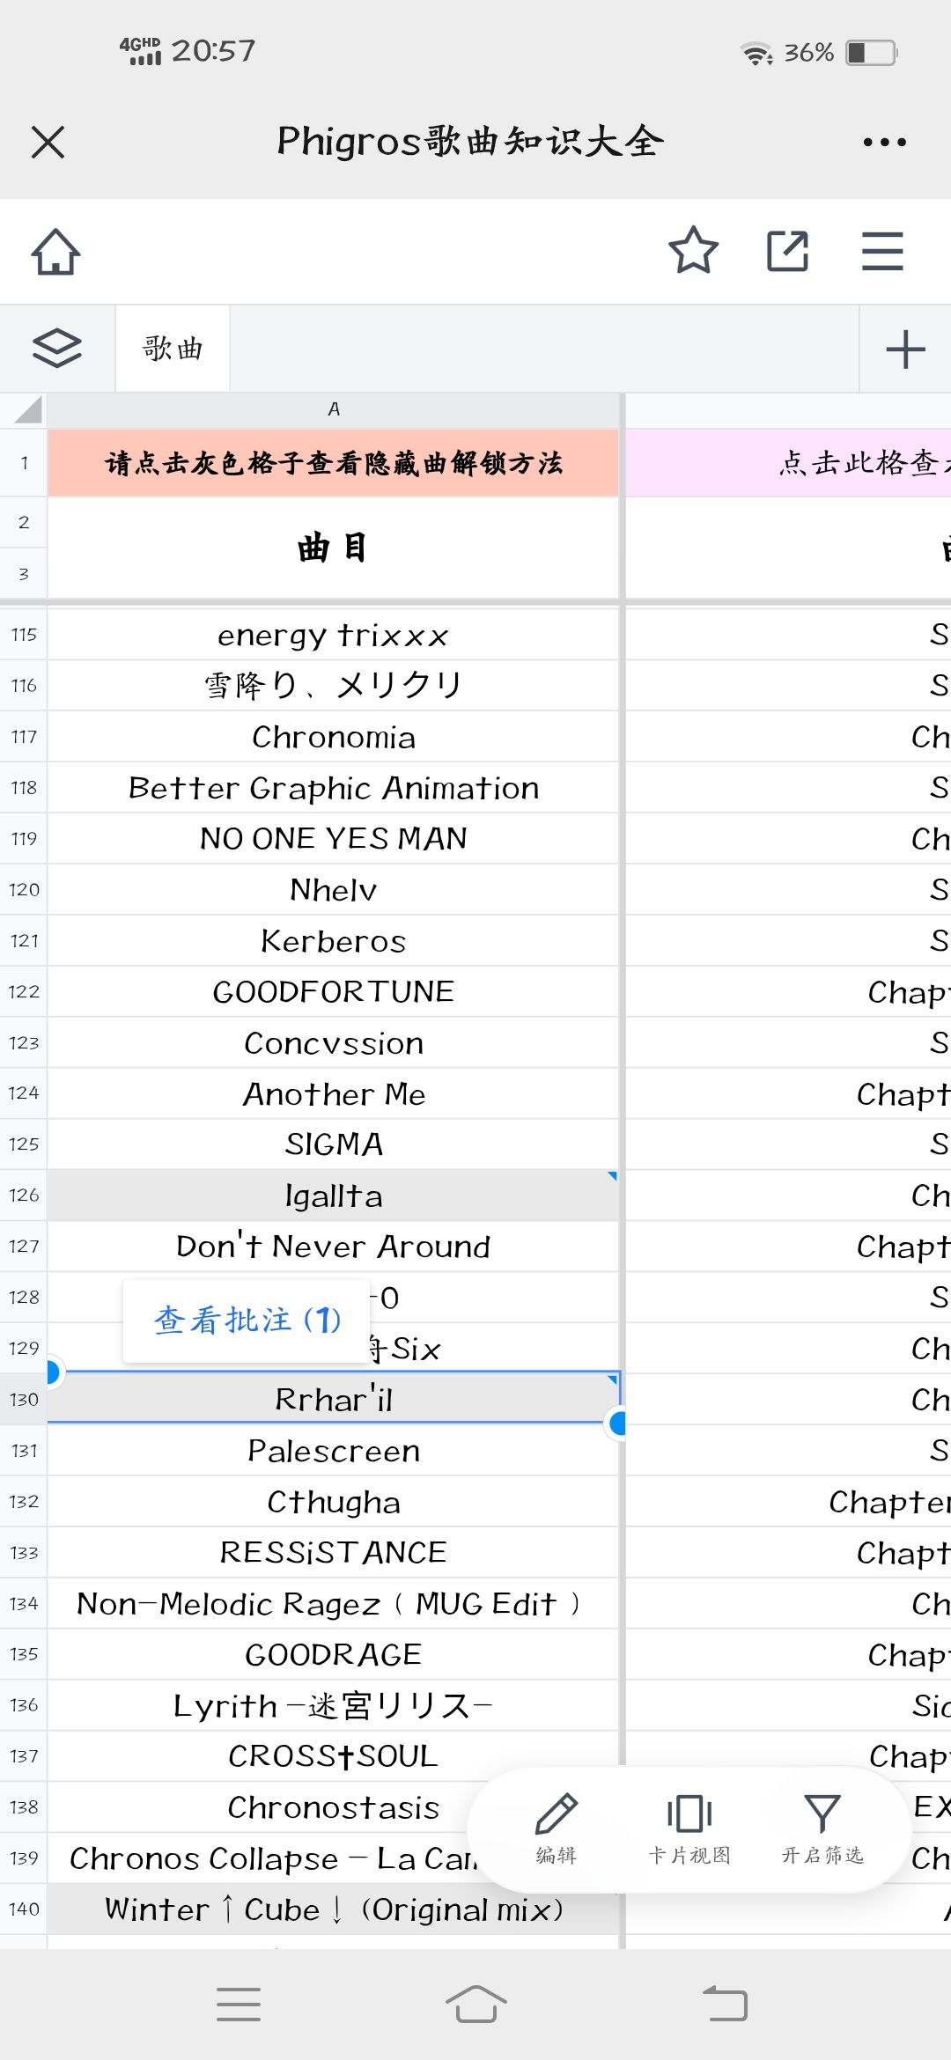The width and height of the screenshot is (951, 2060).
Task: Click the pink unlock-method hint cell
Action: pos(334,463)
